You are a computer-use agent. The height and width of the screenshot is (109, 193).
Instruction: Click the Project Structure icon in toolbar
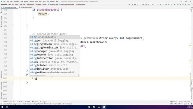coord(174,4)
